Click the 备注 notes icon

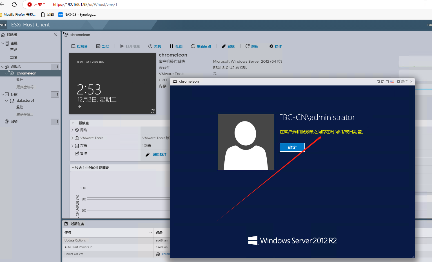click(77, 153)
